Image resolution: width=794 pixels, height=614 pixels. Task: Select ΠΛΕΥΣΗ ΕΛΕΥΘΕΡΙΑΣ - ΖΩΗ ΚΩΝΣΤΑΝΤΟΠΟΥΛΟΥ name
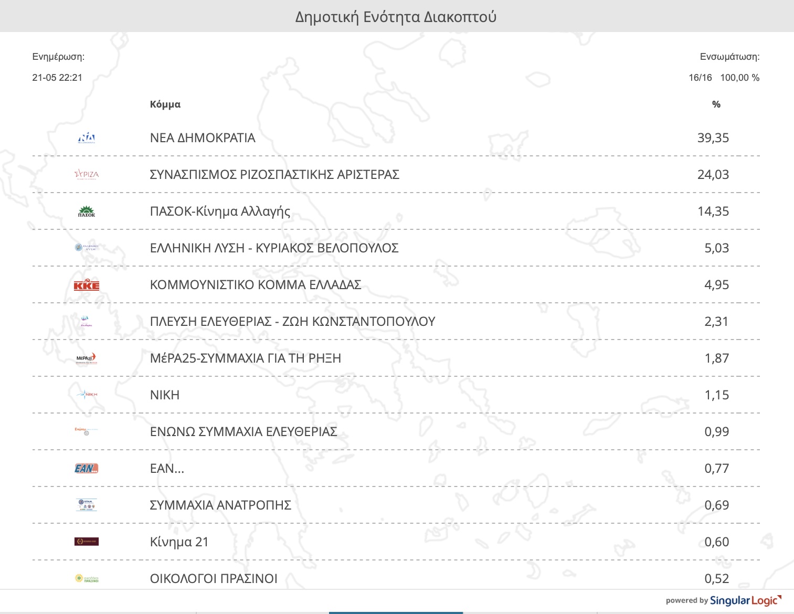293,322
